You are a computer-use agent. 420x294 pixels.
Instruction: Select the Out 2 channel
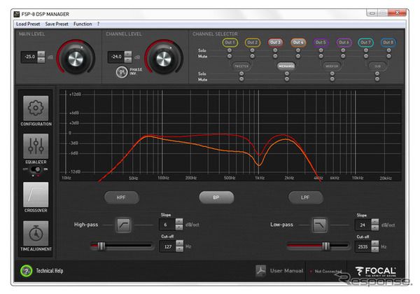(x=252, y=42)
